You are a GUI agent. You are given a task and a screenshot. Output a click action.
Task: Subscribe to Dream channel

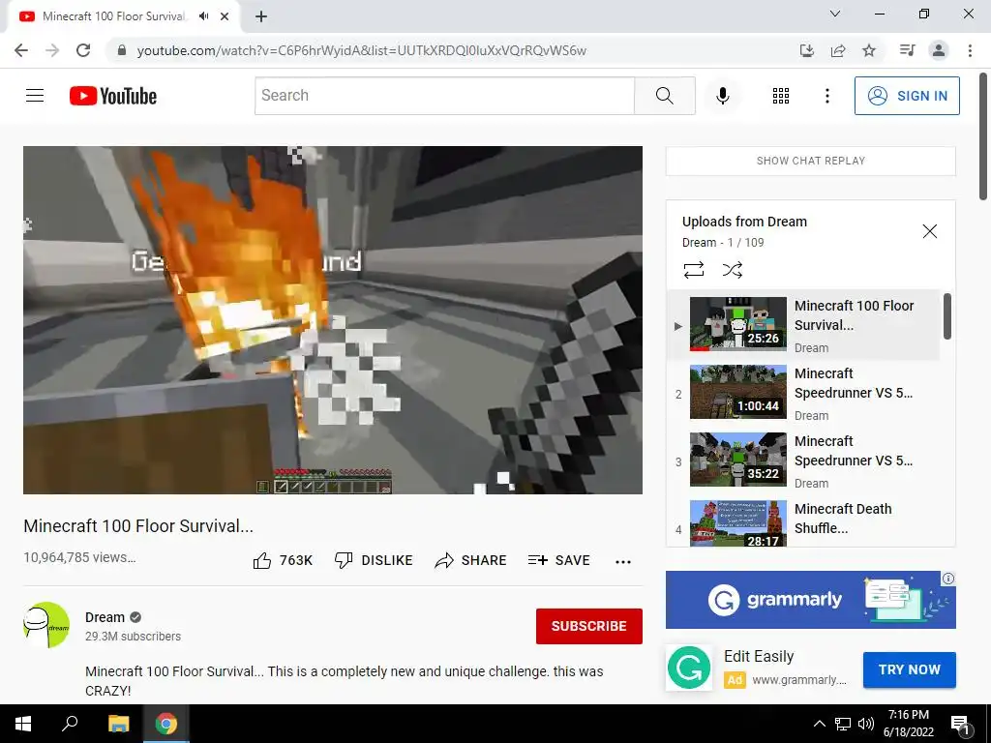589,626
